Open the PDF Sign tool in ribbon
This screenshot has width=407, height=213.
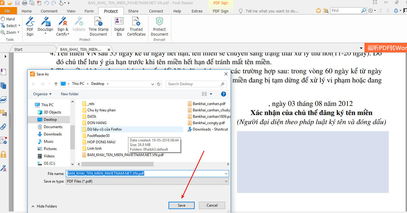tap(30, 26)
